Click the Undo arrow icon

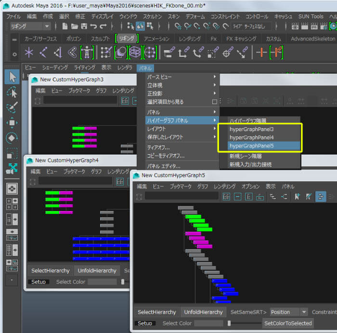pyautogui.click(x=93, y=27)
